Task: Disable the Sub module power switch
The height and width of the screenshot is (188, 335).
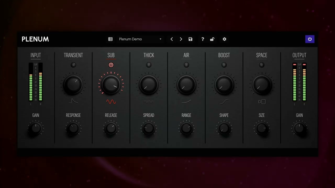Action: point(111,65)
